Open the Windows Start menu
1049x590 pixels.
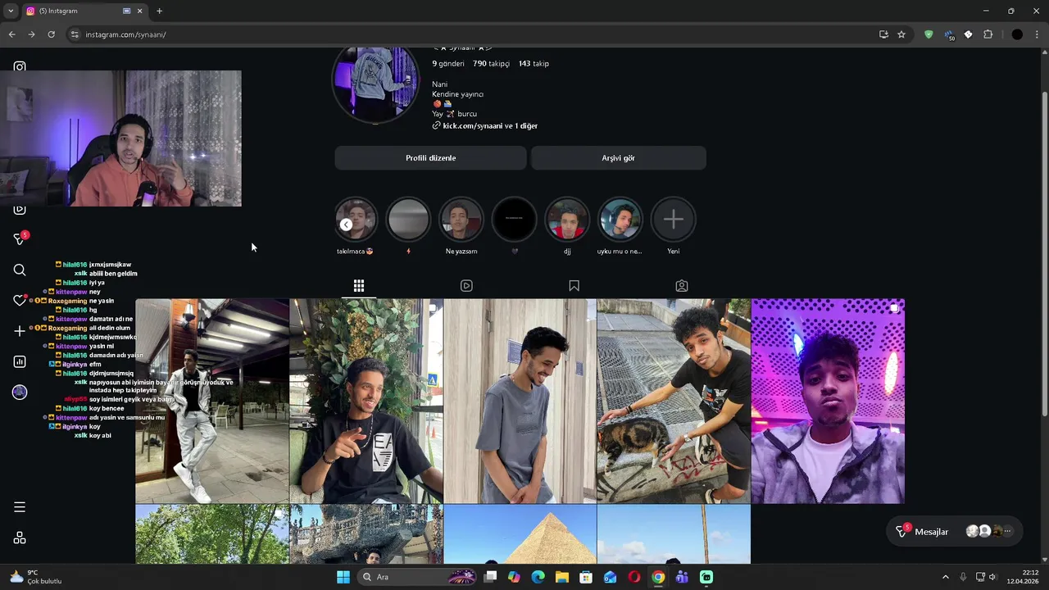tap(343, 577)
